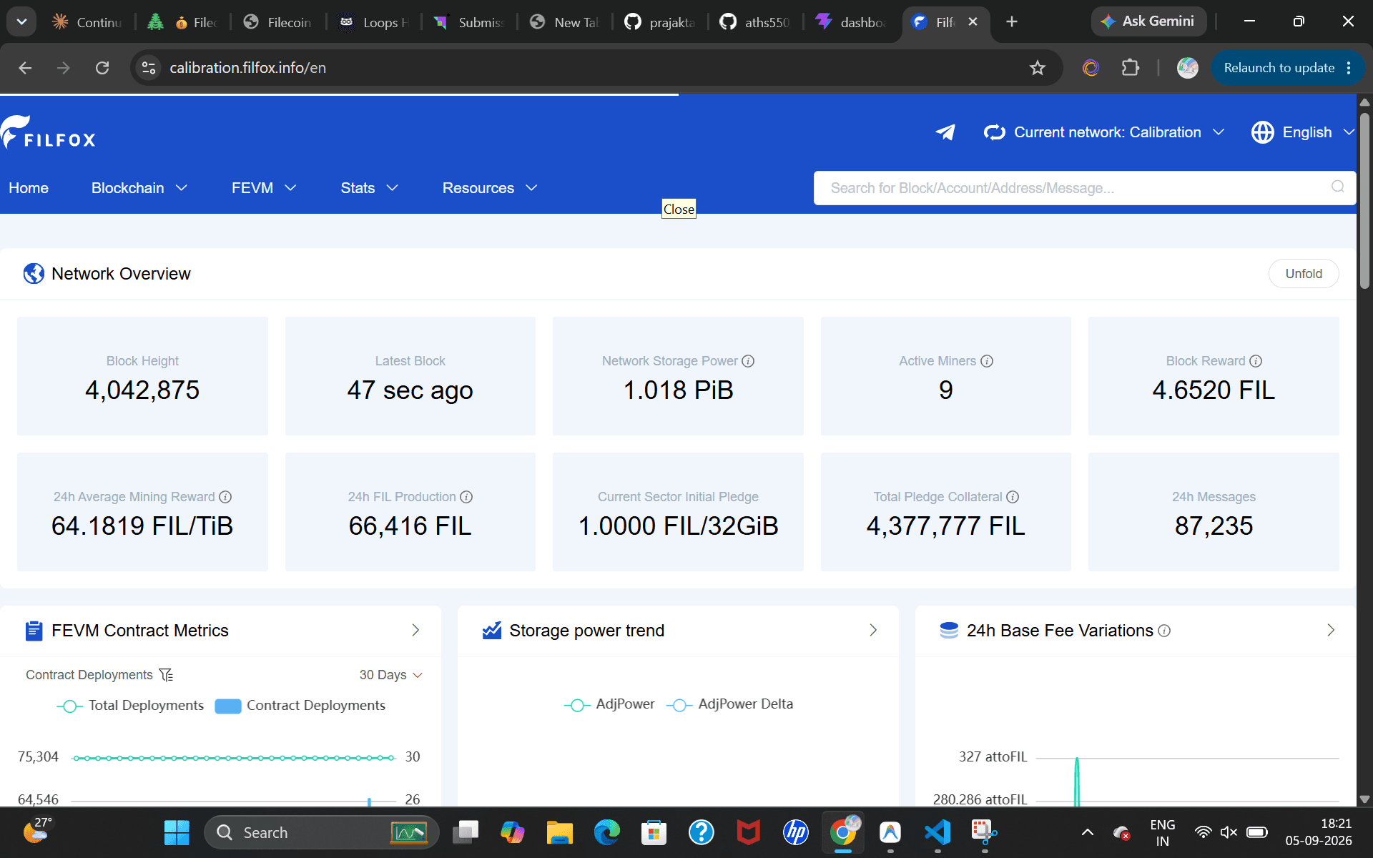Open the browser Extensions puzzle icon
This screenshot has width=1373, height=858.
tap(1131, 68)
